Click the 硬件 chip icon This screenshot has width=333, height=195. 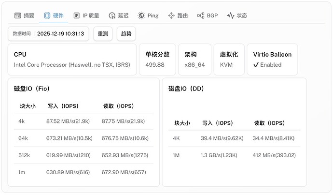click(47, 15)
